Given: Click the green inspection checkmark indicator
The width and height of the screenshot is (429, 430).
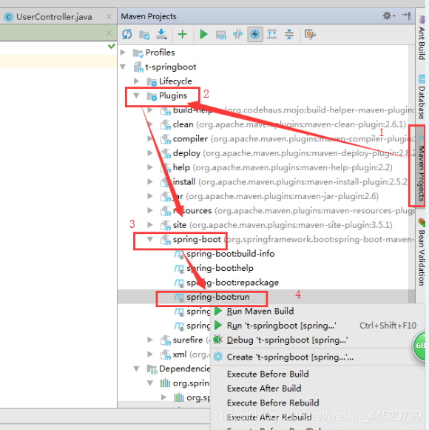Looking at the screenshot, I should pyautogui.click(x=112, y=46).
